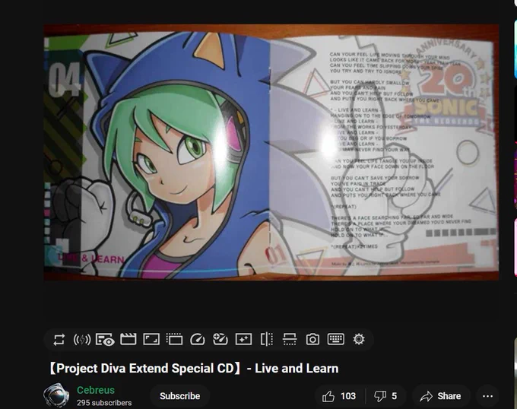Subscribe to the Cebreus channel
Viewport: 517px width, 409px height.
pos(179,396)
